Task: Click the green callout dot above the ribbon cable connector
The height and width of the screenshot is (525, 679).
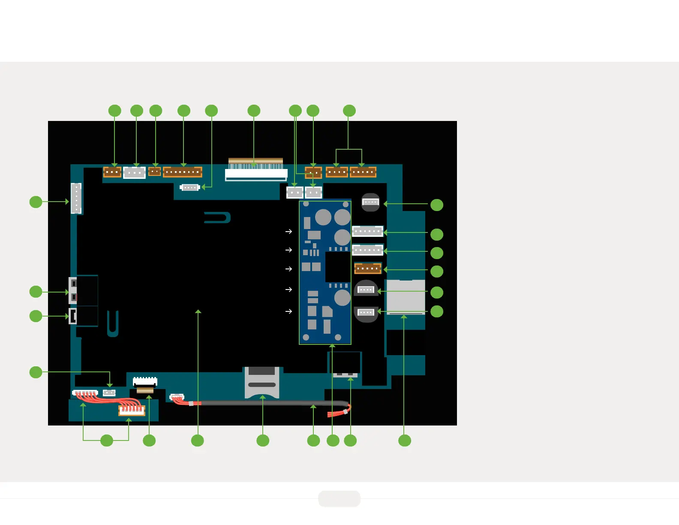Action: point(254,111)
